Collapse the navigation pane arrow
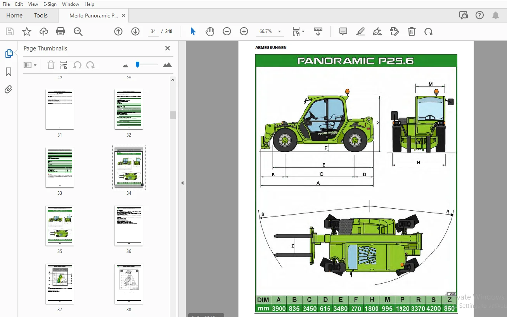Screen dimensions: 507x317 [x=182, y=183]
